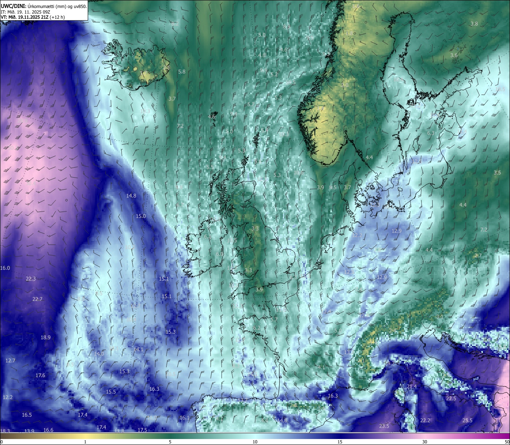The height and width of the screenshot is (445, 510).
Task: Click the 21.4 value label
Action: pos(412,386)
